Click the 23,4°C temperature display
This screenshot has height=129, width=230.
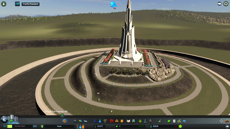coord(100,126)
